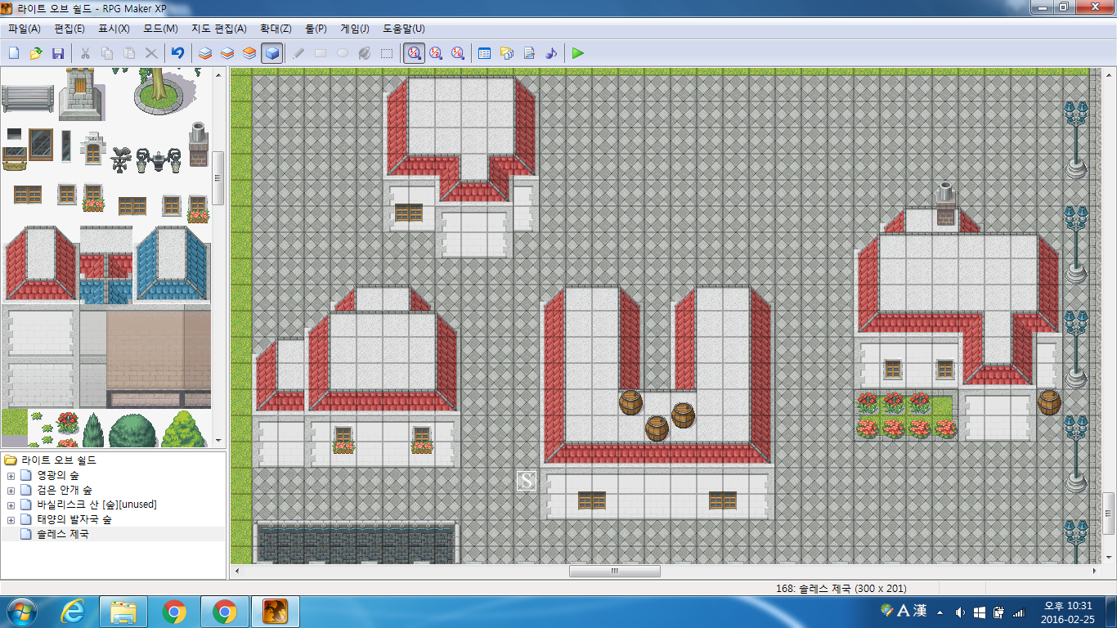This screenshot has width=1117, height=628.
Task: Open the Script Editor icon
Action: click(x=528, y=53)
